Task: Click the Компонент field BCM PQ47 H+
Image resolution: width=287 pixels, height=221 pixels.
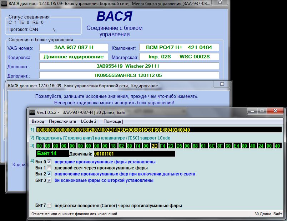Action: point(179,47)
